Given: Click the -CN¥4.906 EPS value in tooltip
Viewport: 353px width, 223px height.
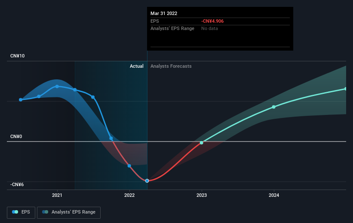Looking at the screenshot, I should click(212, 21).
